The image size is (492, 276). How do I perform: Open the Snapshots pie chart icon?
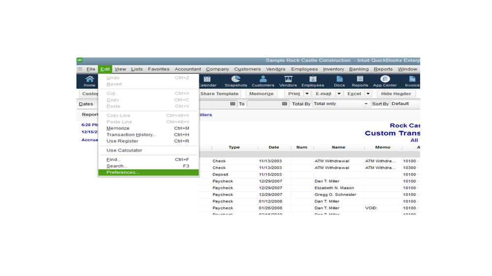tap(235, 81)
